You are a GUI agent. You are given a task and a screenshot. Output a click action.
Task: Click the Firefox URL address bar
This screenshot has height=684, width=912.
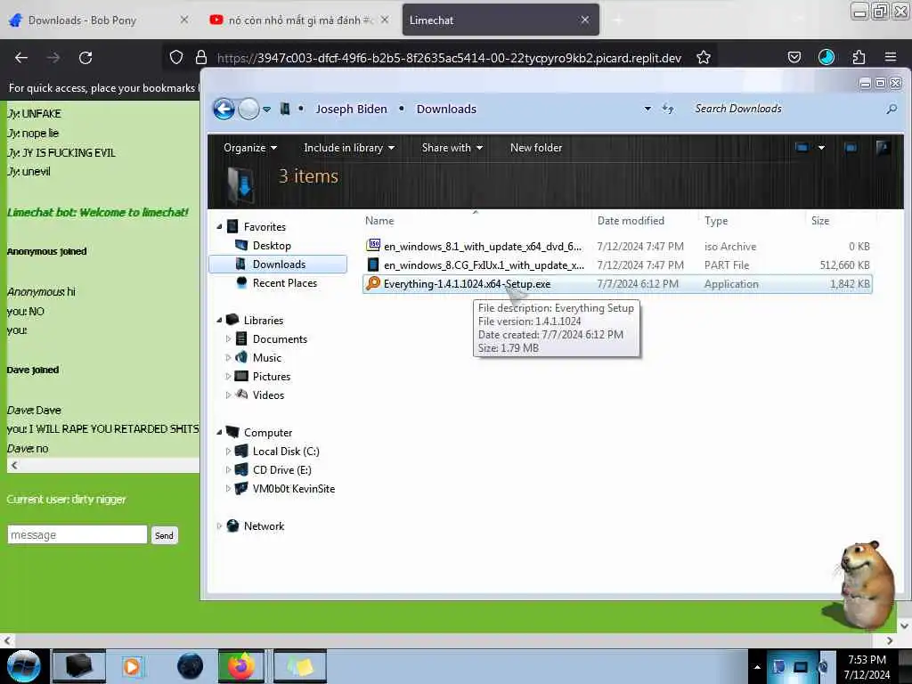point(449,58)
